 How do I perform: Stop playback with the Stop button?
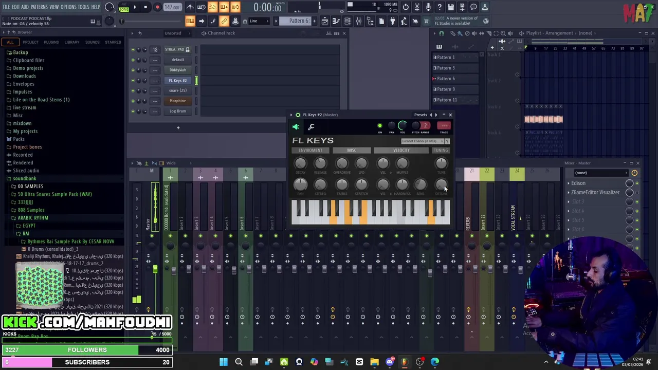click(146, 7)
